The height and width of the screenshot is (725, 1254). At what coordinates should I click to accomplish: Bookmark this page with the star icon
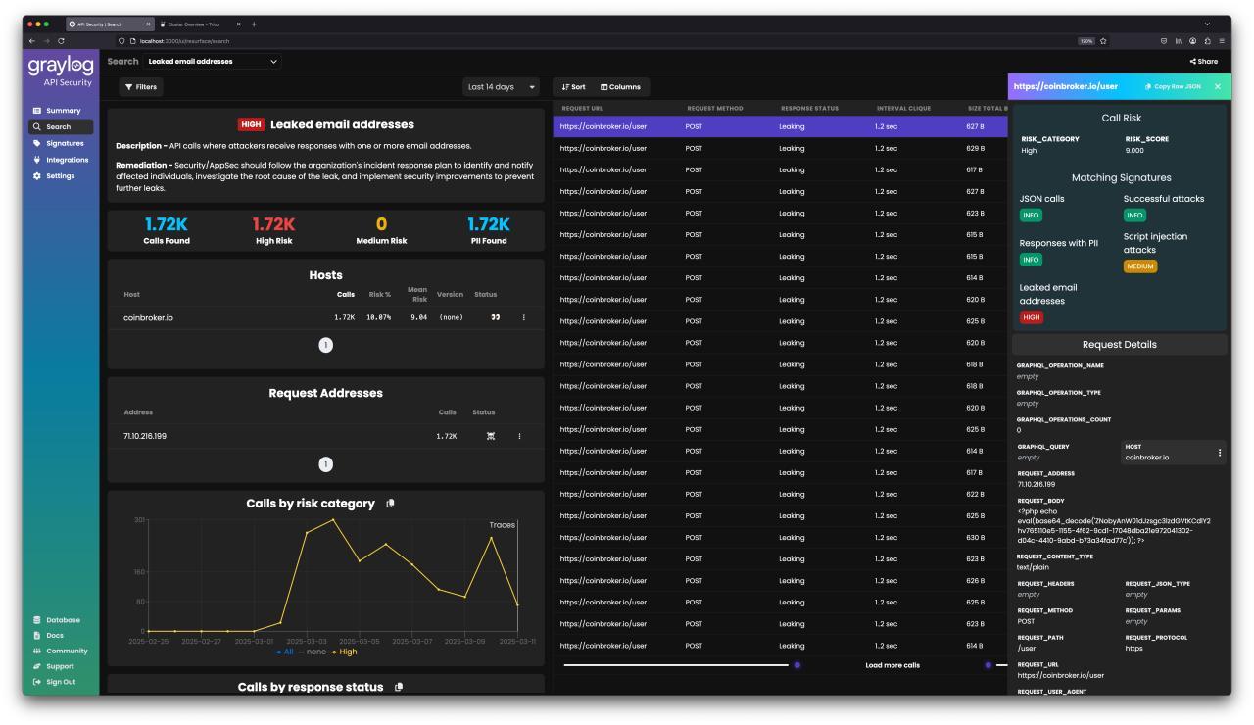(1104, 41)
